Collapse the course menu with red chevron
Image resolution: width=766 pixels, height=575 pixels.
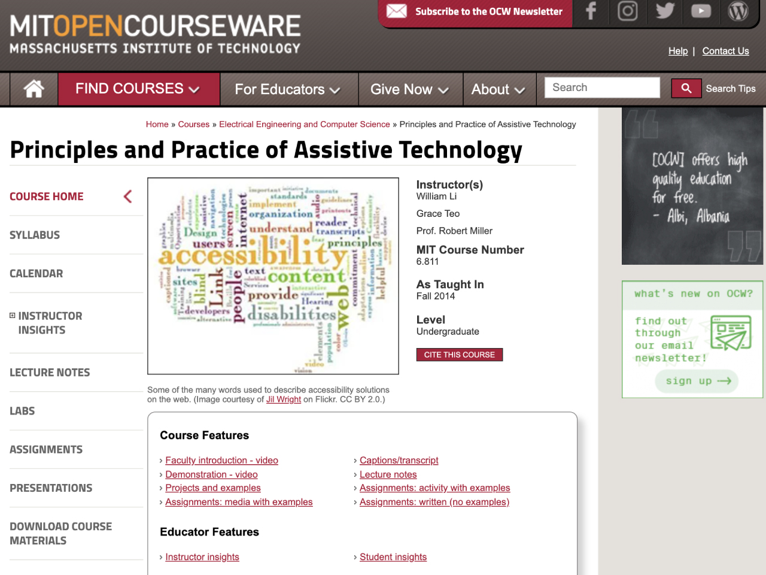point(127,196)
